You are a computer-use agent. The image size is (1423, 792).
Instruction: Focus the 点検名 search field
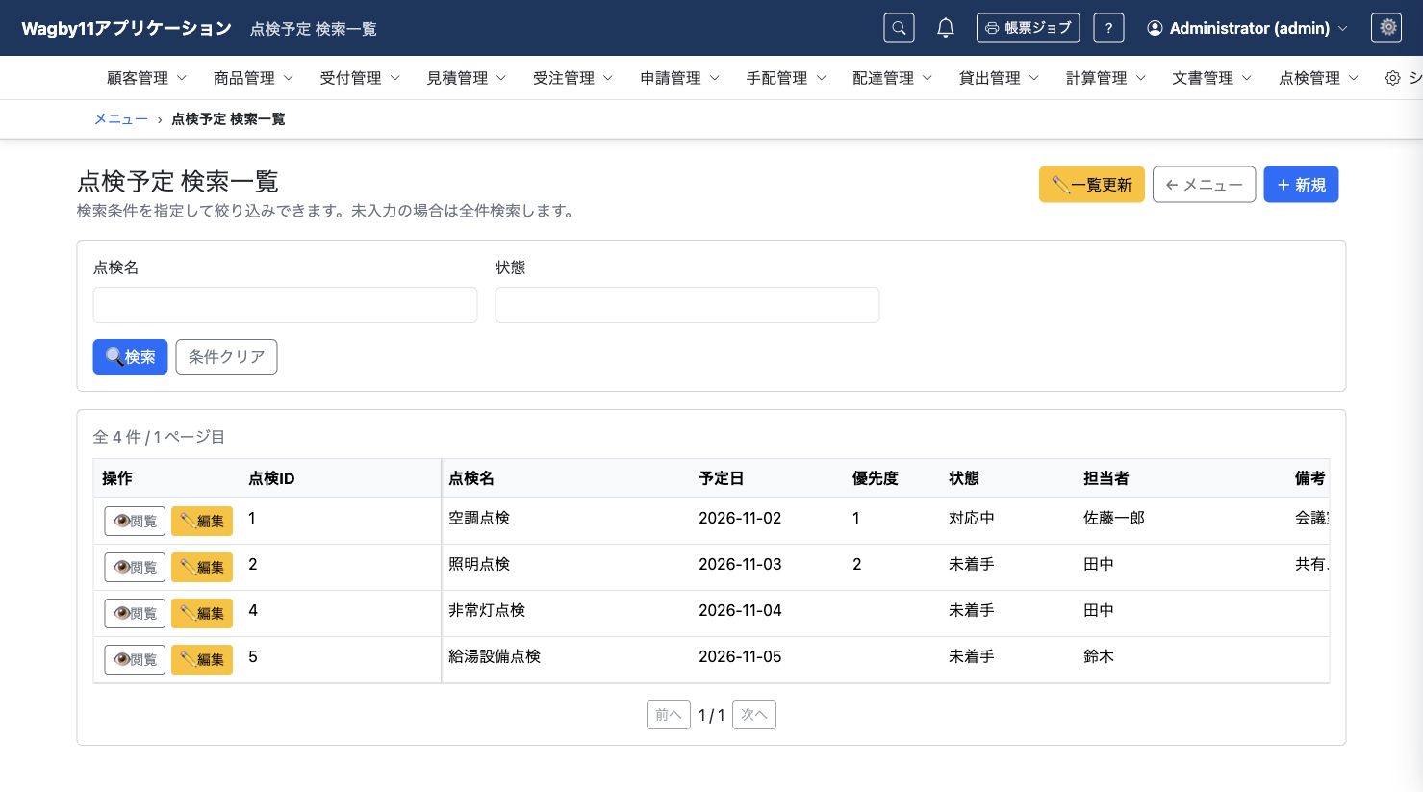point(285,305)
